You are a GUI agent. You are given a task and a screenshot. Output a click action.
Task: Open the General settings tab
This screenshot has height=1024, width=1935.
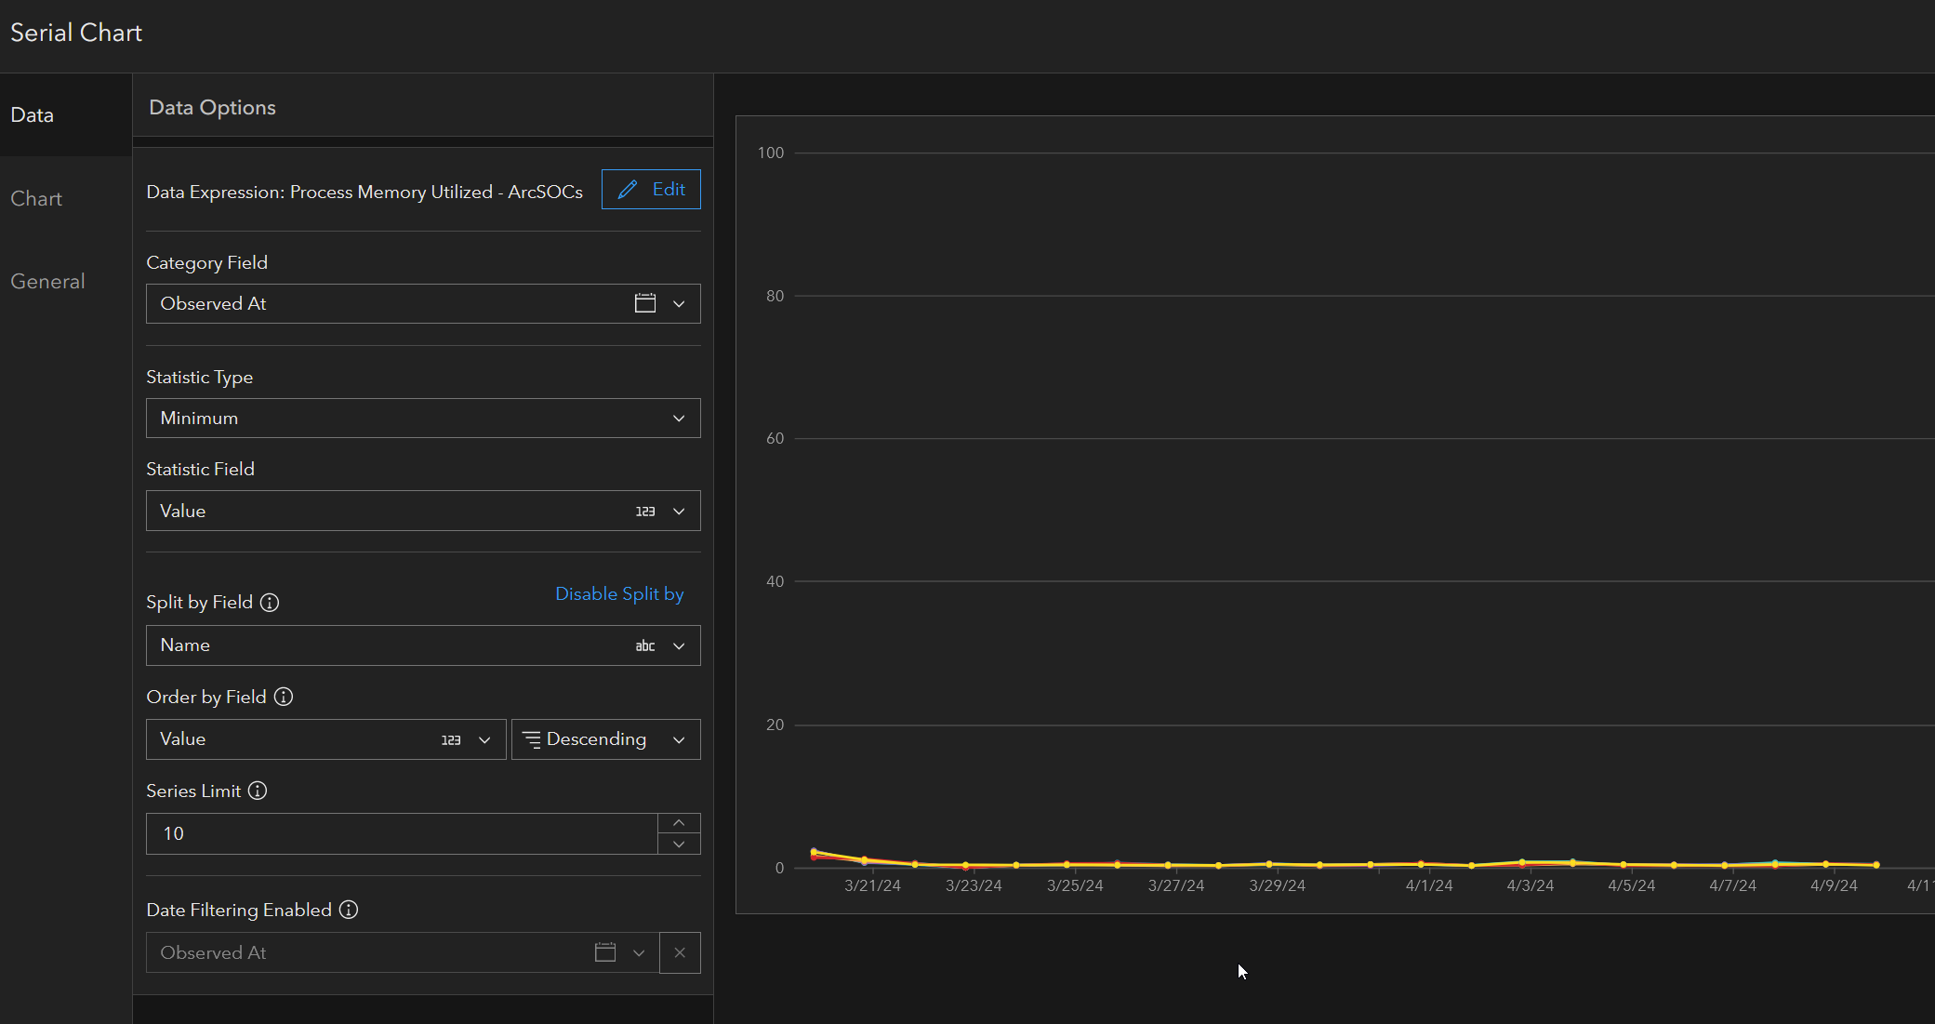tap(47, 280)
